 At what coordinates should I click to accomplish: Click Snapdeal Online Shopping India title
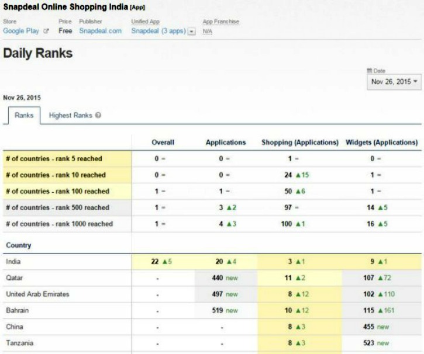coord(66,7)
